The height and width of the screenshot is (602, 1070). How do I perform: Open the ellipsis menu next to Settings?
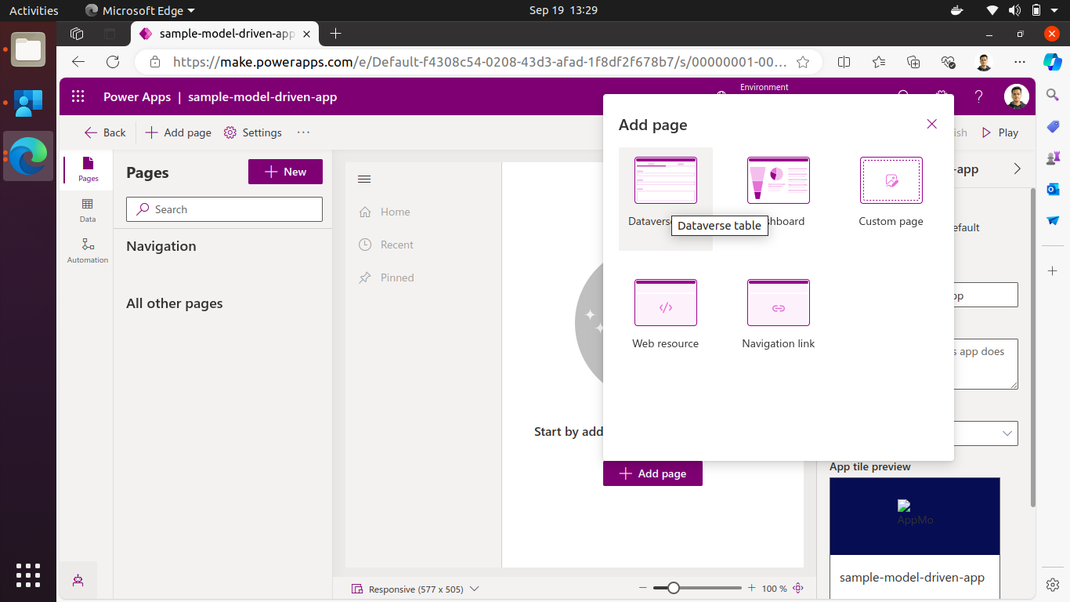pyautogui.click(x=303, y=132)
